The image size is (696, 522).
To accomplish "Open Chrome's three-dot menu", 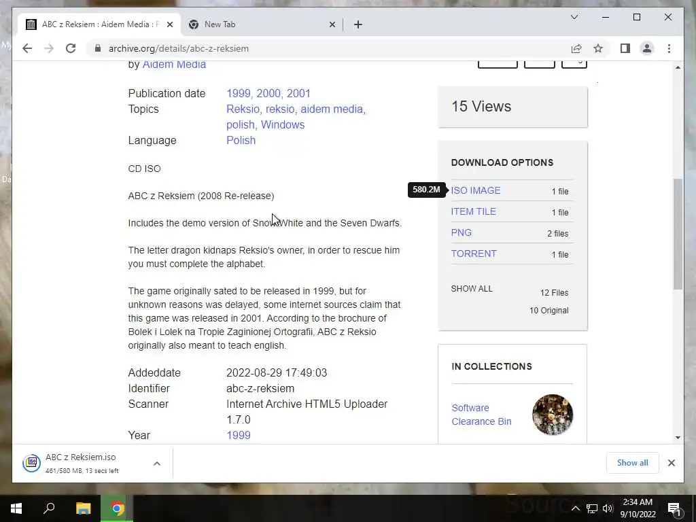I will (669, 48).
